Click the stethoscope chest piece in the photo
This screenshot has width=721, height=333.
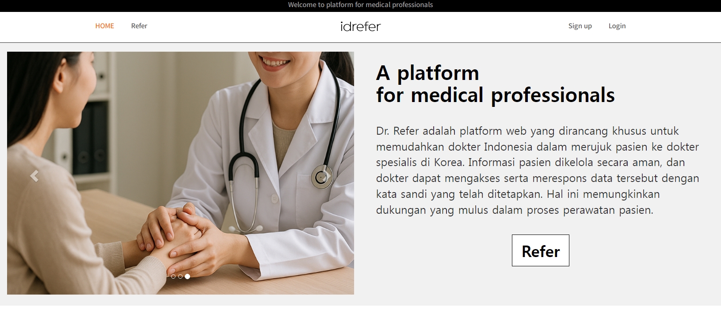(321, 177)
